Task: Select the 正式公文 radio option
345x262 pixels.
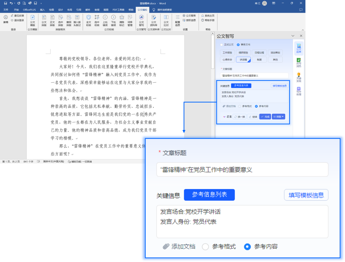Action: pyautogui.click(x=221, y=45)
